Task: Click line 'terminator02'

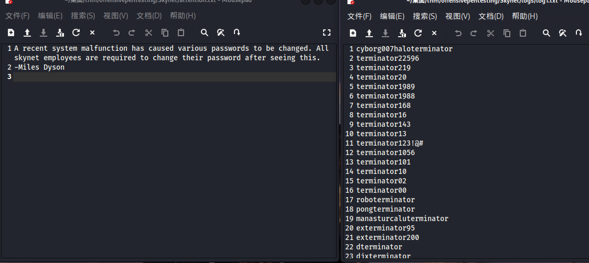Action: [x=381, y=181]
